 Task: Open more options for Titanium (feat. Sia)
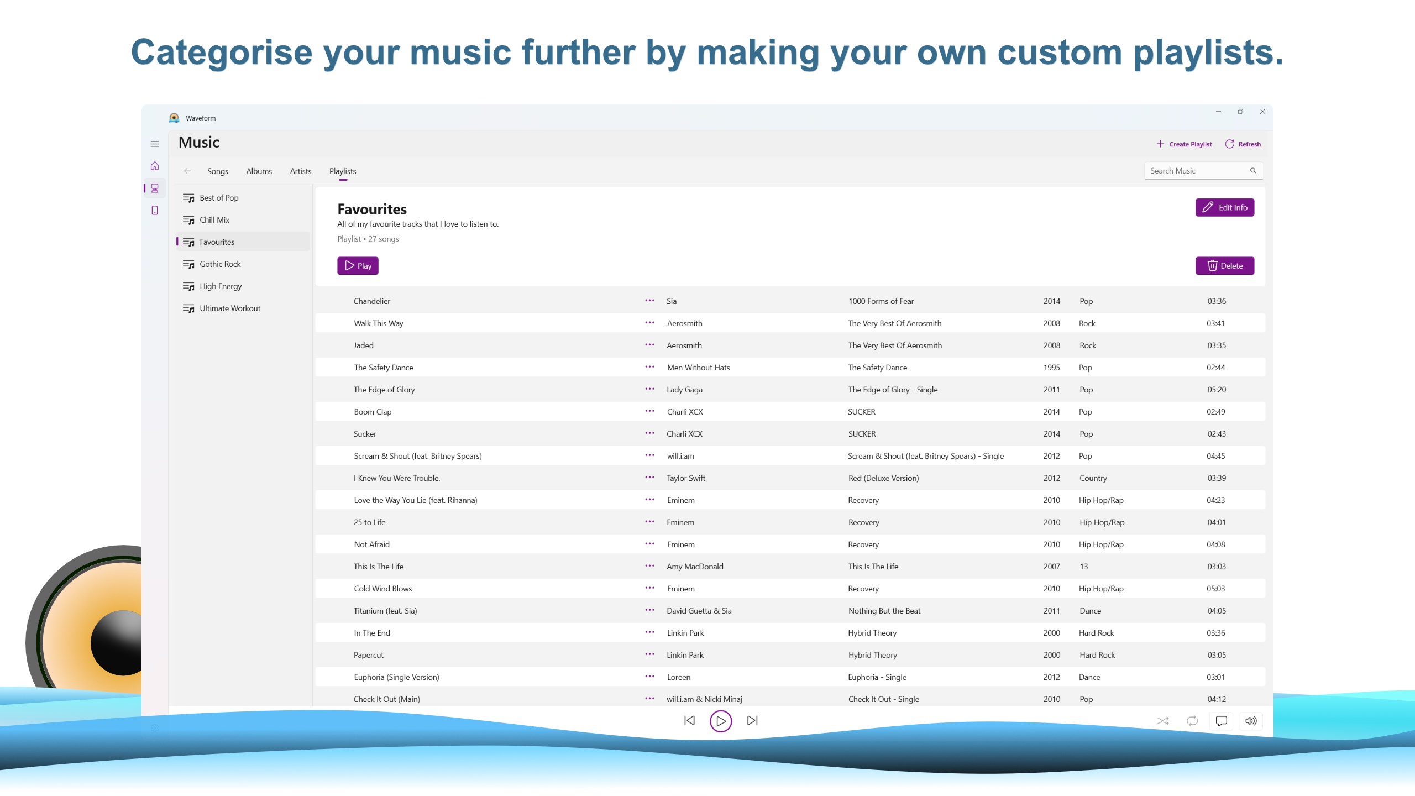(x=649, y=610)
